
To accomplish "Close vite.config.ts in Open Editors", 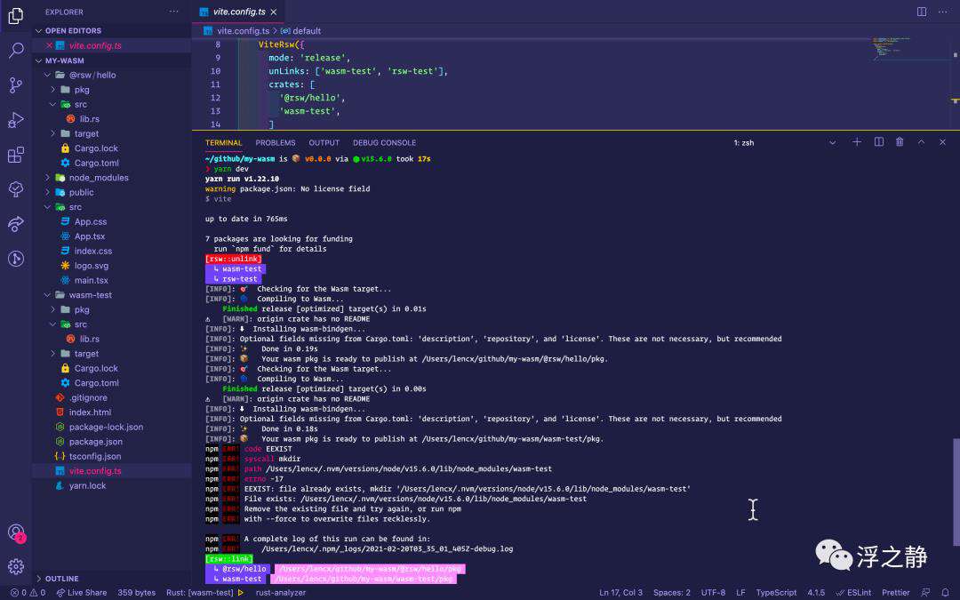I will click(49, 46).
